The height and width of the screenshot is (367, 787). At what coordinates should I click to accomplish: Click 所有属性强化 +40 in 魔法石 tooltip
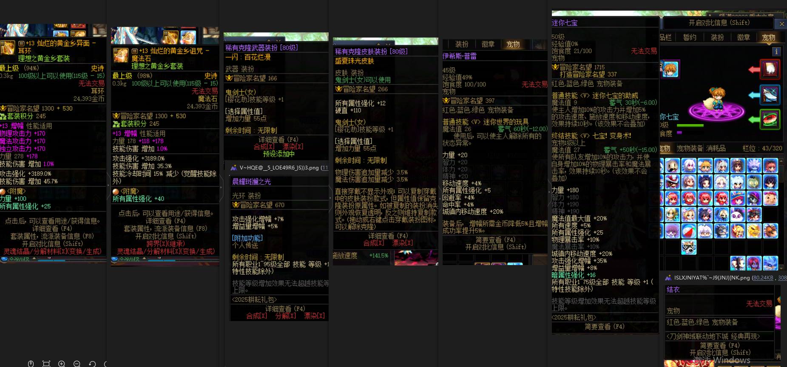[x=138, y=198]
